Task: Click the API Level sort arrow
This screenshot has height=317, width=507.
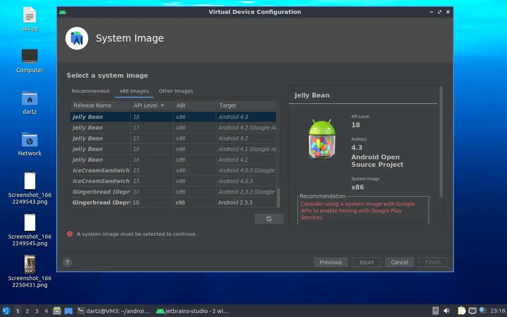Action: point(162,105)
